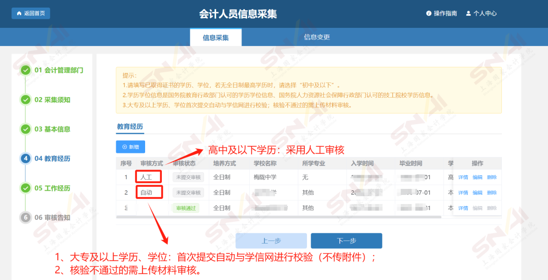
Task: Click the 所学专业 column header
Action: [x=314, y=163]
